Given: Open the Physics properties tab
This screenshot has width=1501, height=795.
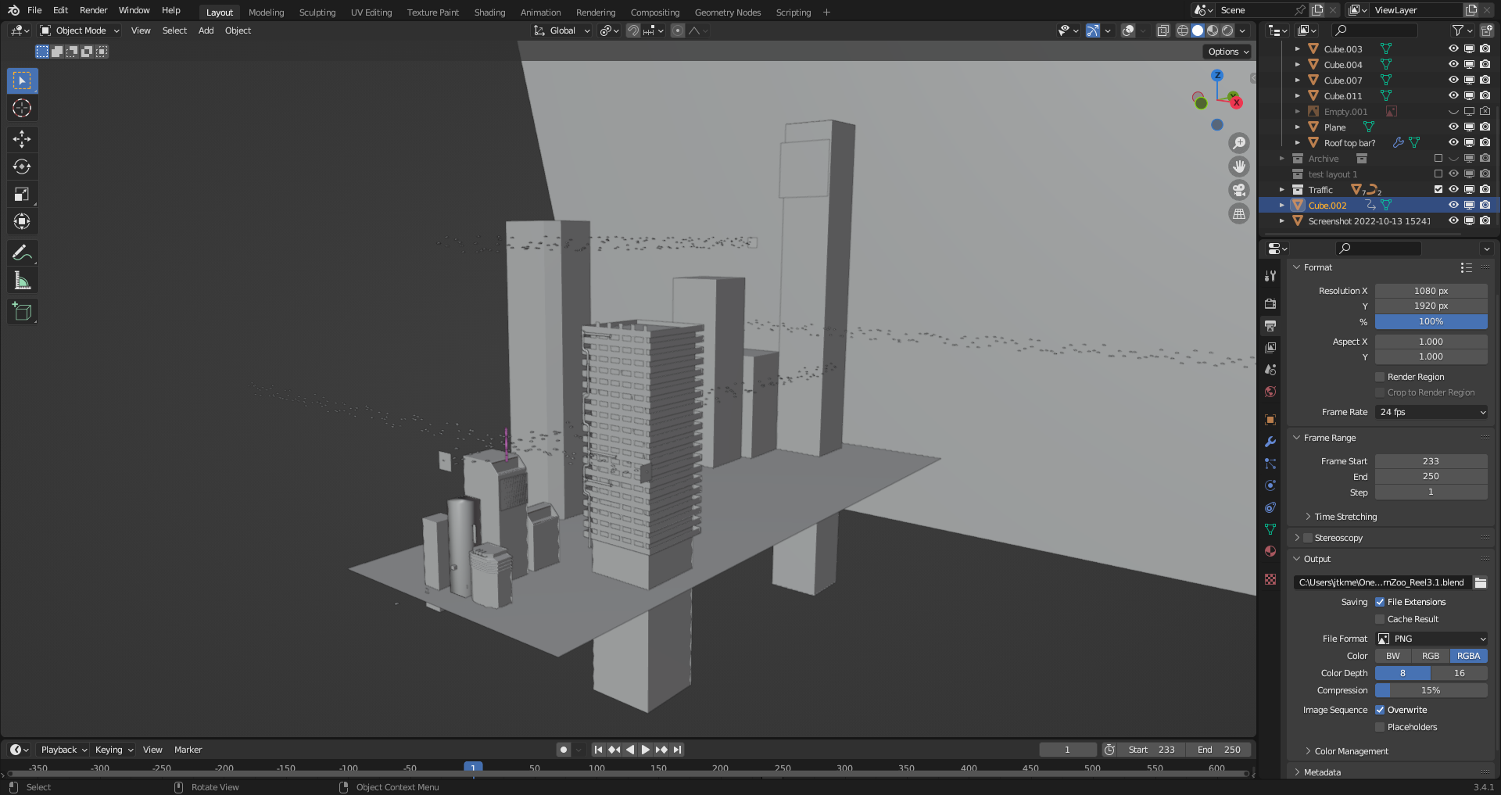Looking at the screenshot, I should click(x=1270, y=485).
